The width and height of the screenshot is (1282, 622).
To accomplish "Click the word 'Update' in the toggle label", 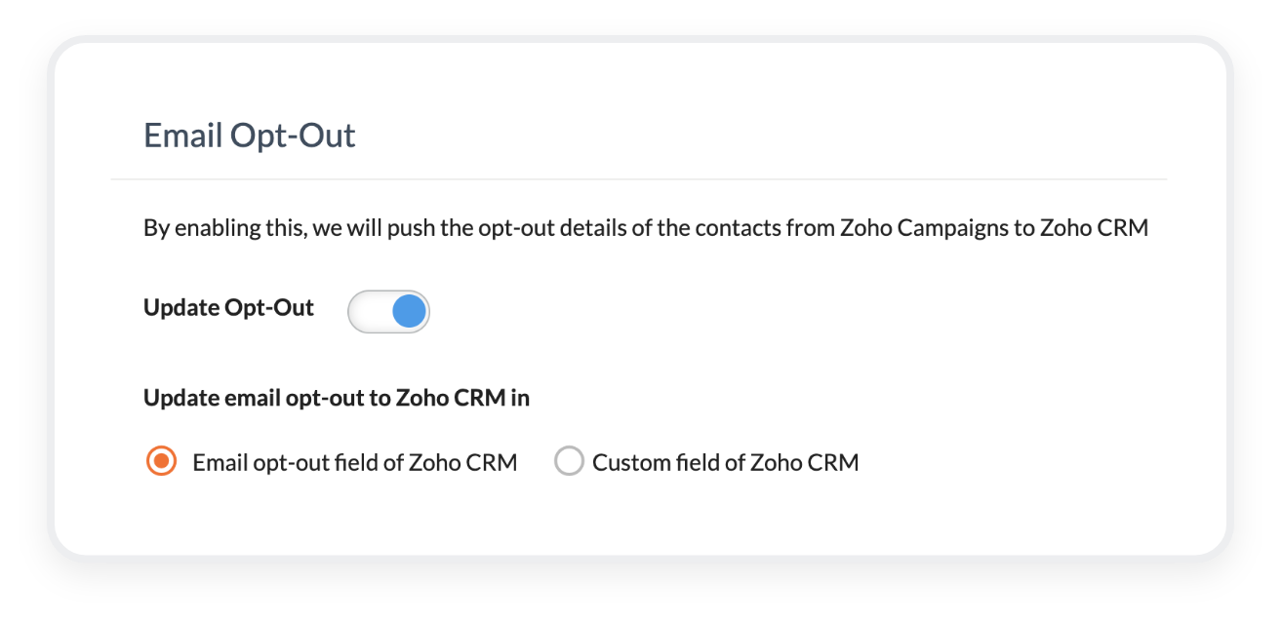I will pos(181,308).
